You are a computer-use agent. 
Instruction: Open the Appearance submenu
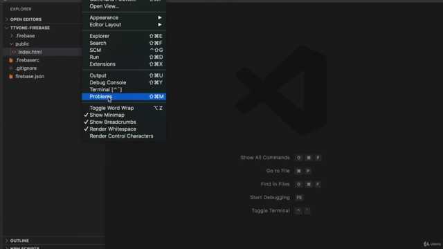pos(124,17)
